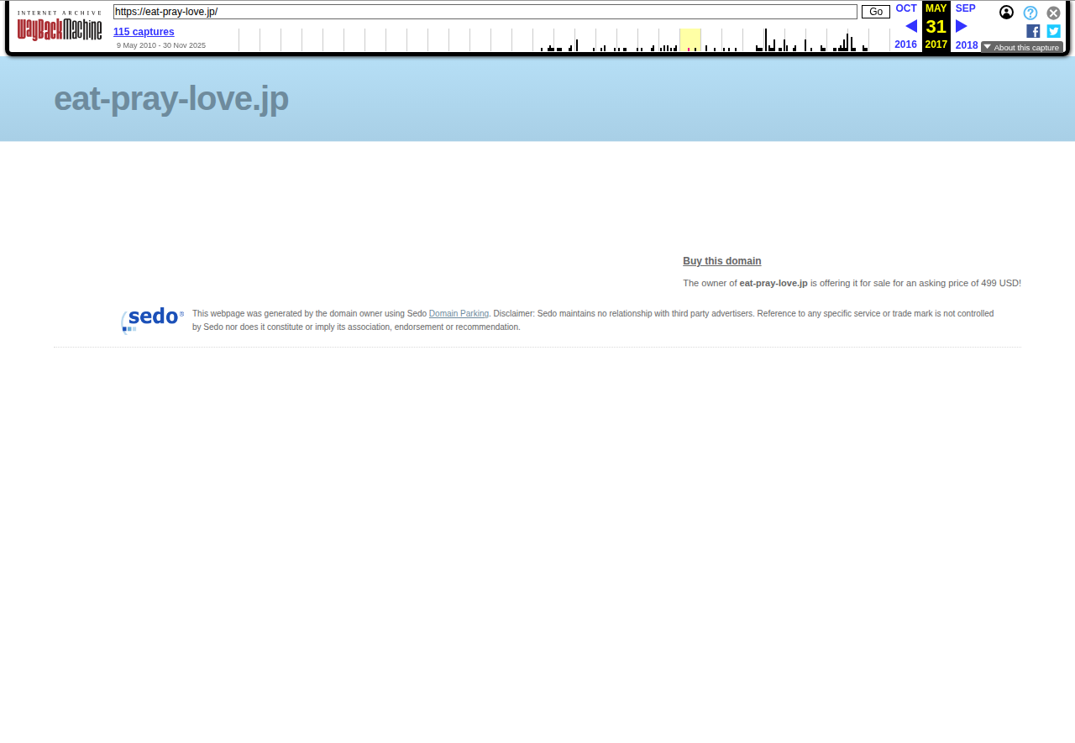Image resolution: width=1075 pixels, height=743 pixels.
Task: Click the Buy this domain link
Action: click(721, 261)
